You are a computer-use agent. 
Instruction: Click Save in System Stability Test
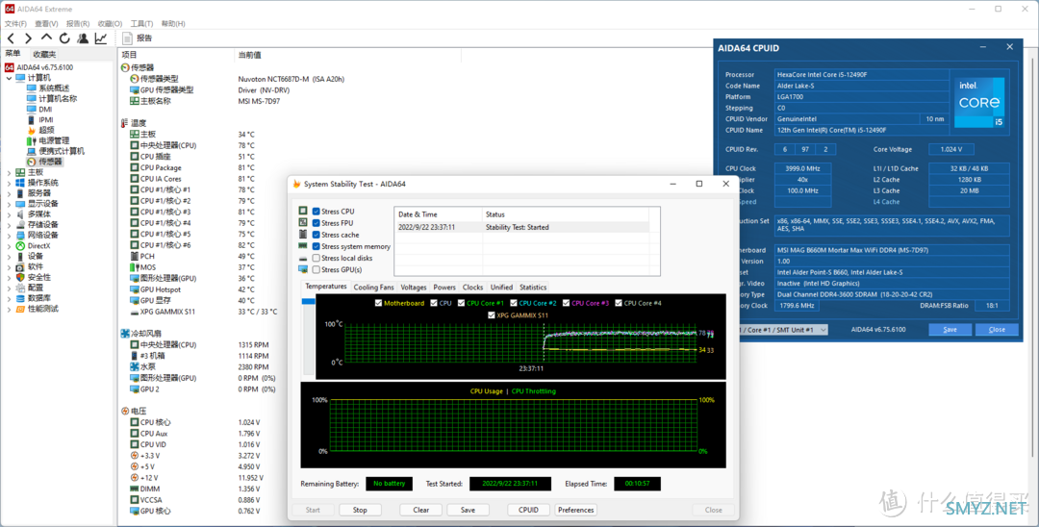(x=468, y=510)
